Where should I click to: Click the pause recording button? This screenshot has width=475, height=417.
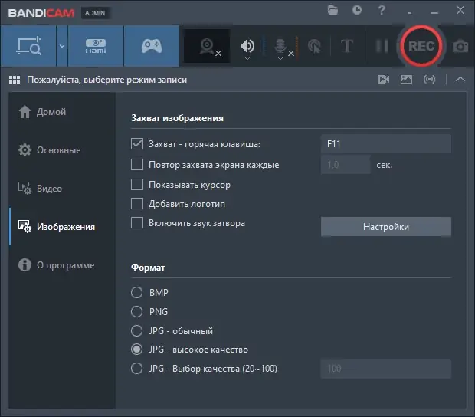point(382,46)
